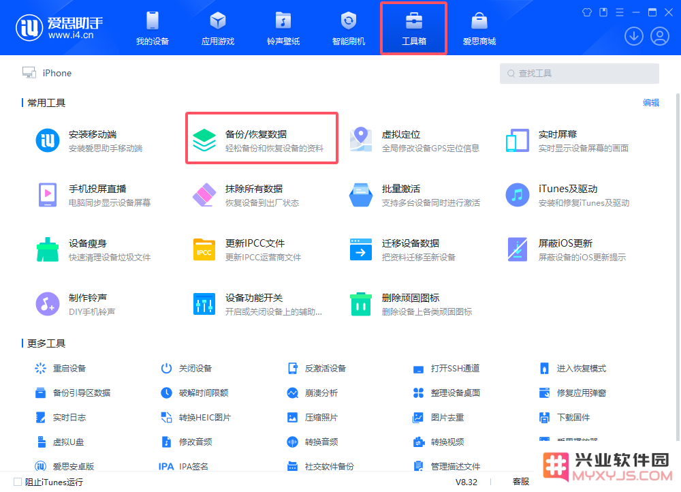Open the 修复应用弹窗 icon

tap(544, 393)
